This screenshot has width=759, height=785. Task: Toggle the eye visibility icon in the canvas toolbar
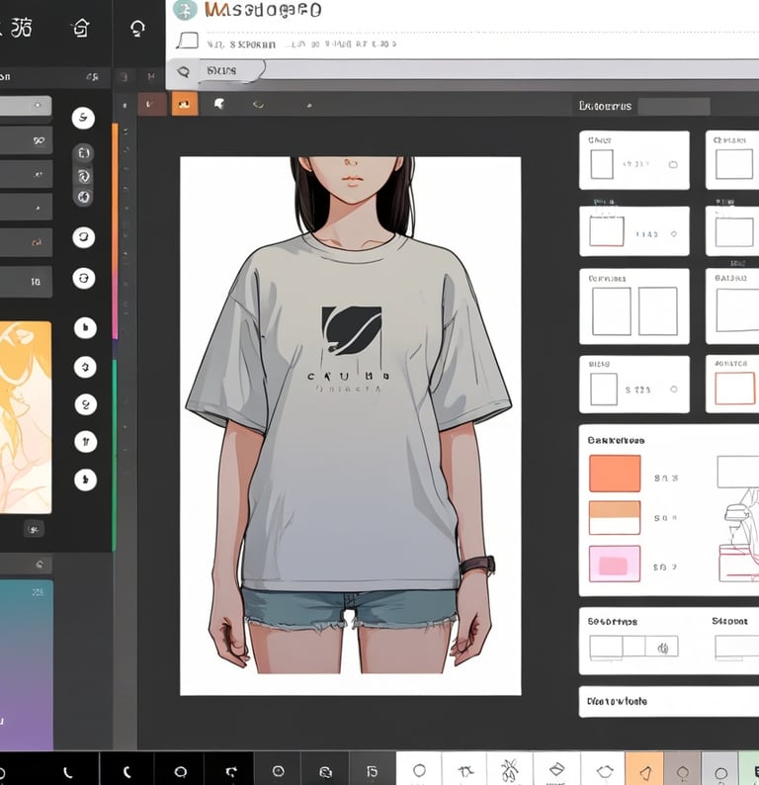point(258,104)
